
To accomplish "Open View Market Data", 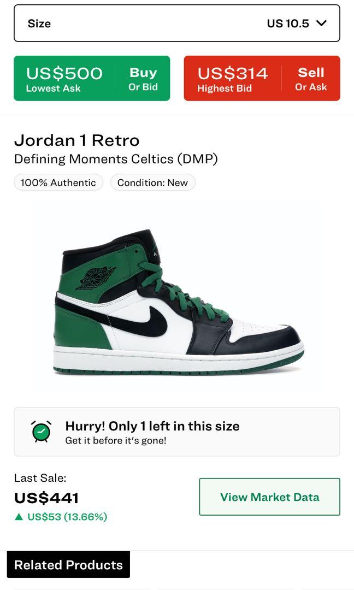I will tap(269, 497).
